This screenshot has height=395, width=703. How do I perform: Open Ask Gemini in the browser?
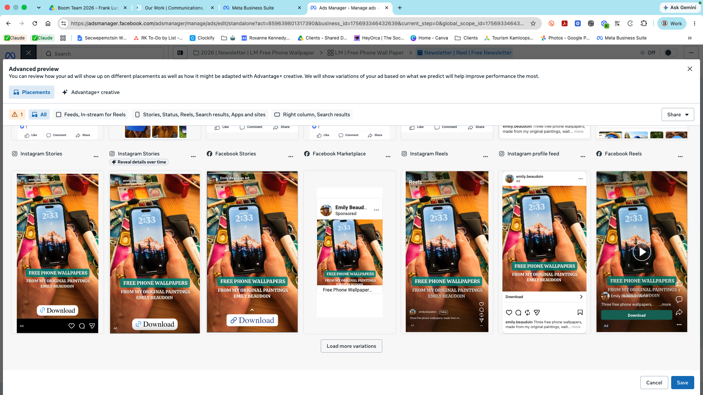point(680,7)
